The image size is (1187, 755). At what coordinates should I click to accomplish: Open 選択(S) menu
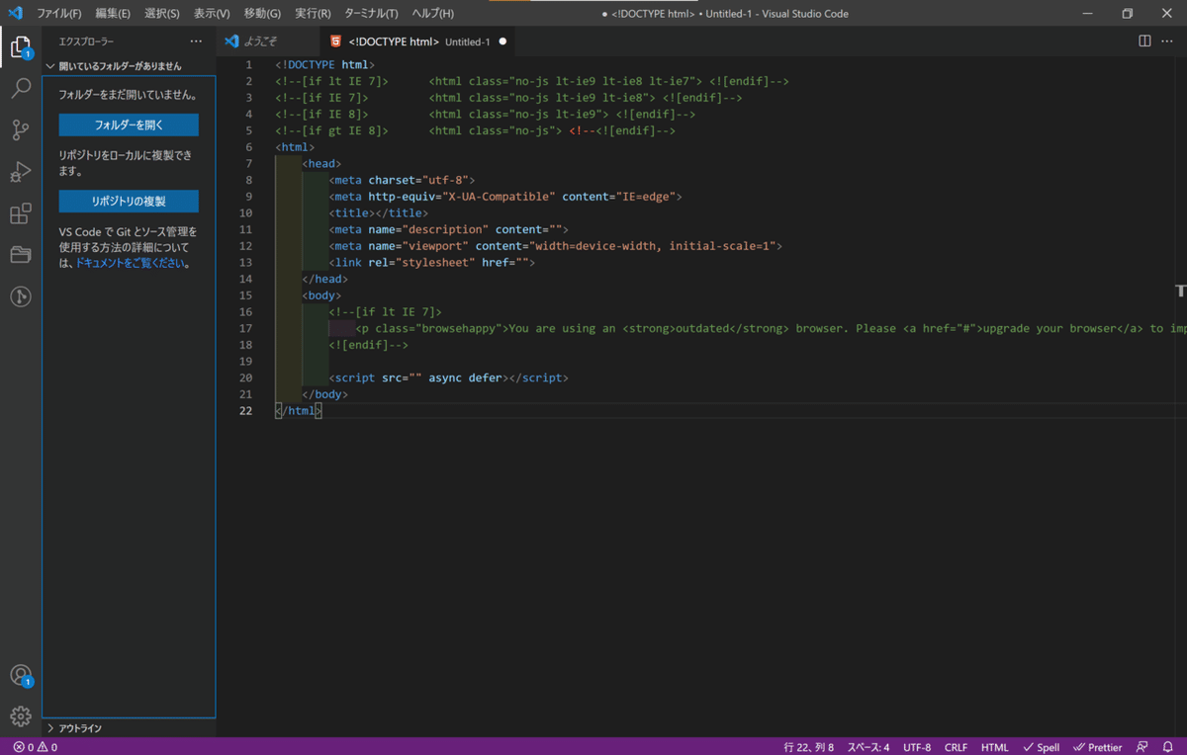point(161,13)
